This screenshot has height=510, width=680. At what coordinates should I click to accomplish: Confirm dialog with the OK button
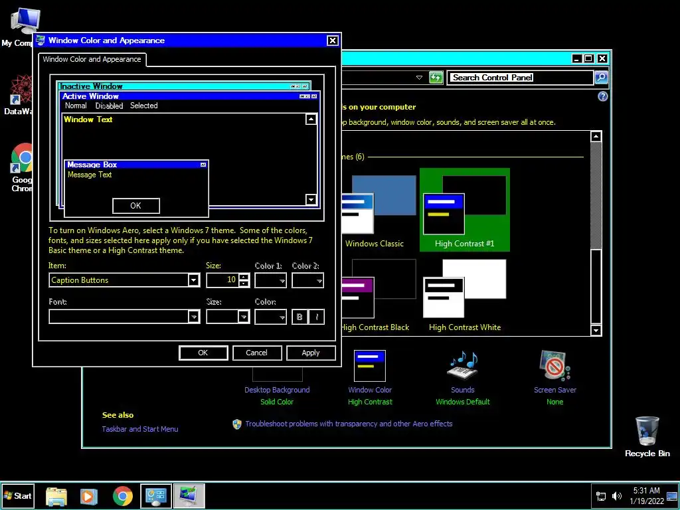[203, 353]
